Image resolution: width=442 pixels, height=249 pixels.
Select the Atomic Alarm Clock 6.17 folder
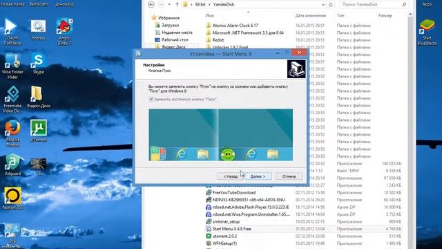tap(235, 26)
